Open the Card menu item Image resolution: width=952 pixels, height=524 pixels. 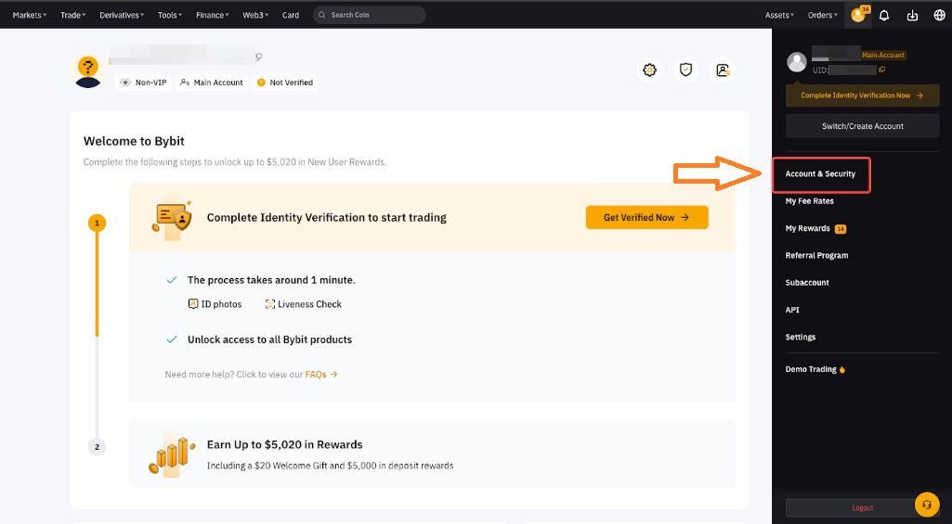click(x=290, y=15)
